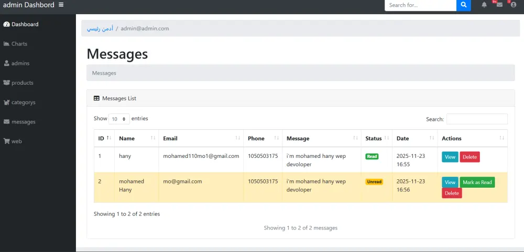The image size is (524, 252).
Task: Click the blue search magnifier button
Action: click(464, 5)
